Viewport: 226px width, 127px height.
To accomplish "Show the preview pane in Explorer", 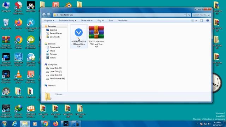I will click(x=202, y=20).
